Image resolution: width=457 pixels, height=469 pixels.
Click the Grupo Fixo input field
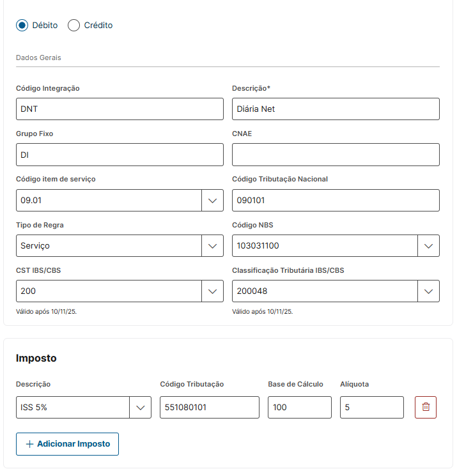pyautogui.click(x=120, y=155)
